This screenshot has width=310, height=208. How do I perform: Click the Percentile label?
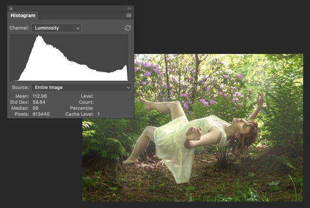click(x=82, y=108)
